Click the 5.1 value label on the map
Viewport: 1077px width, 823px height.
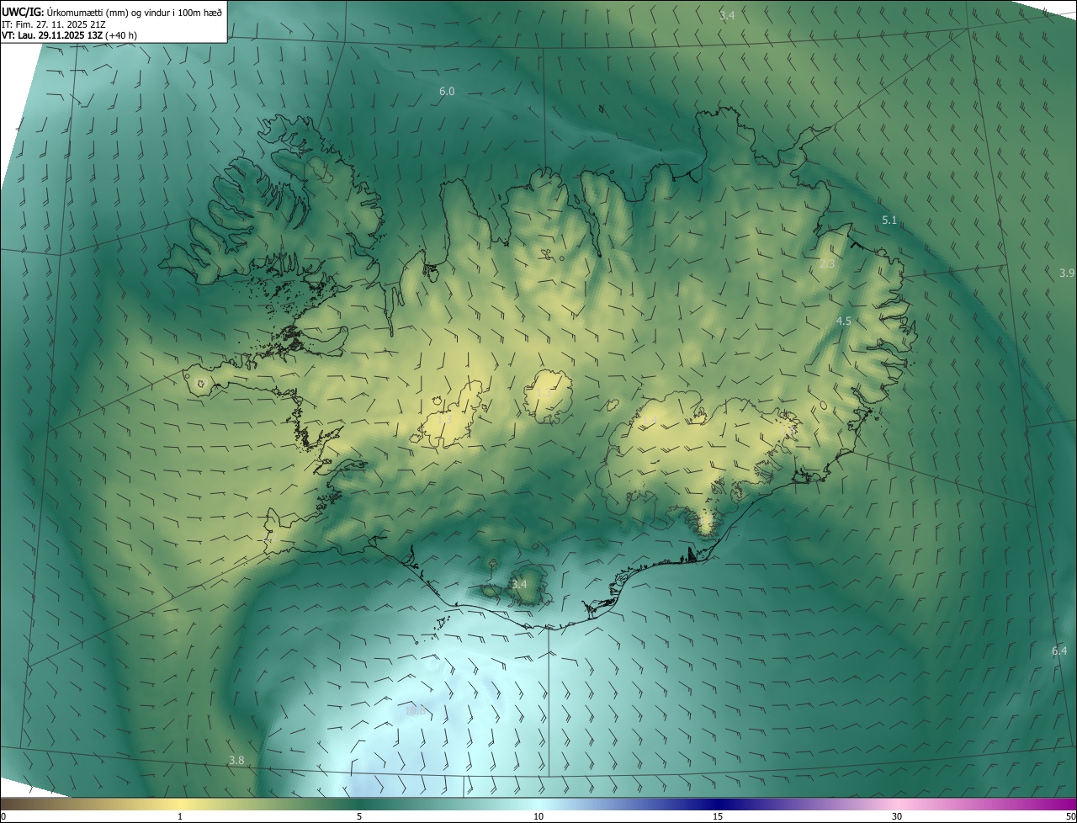889,220
